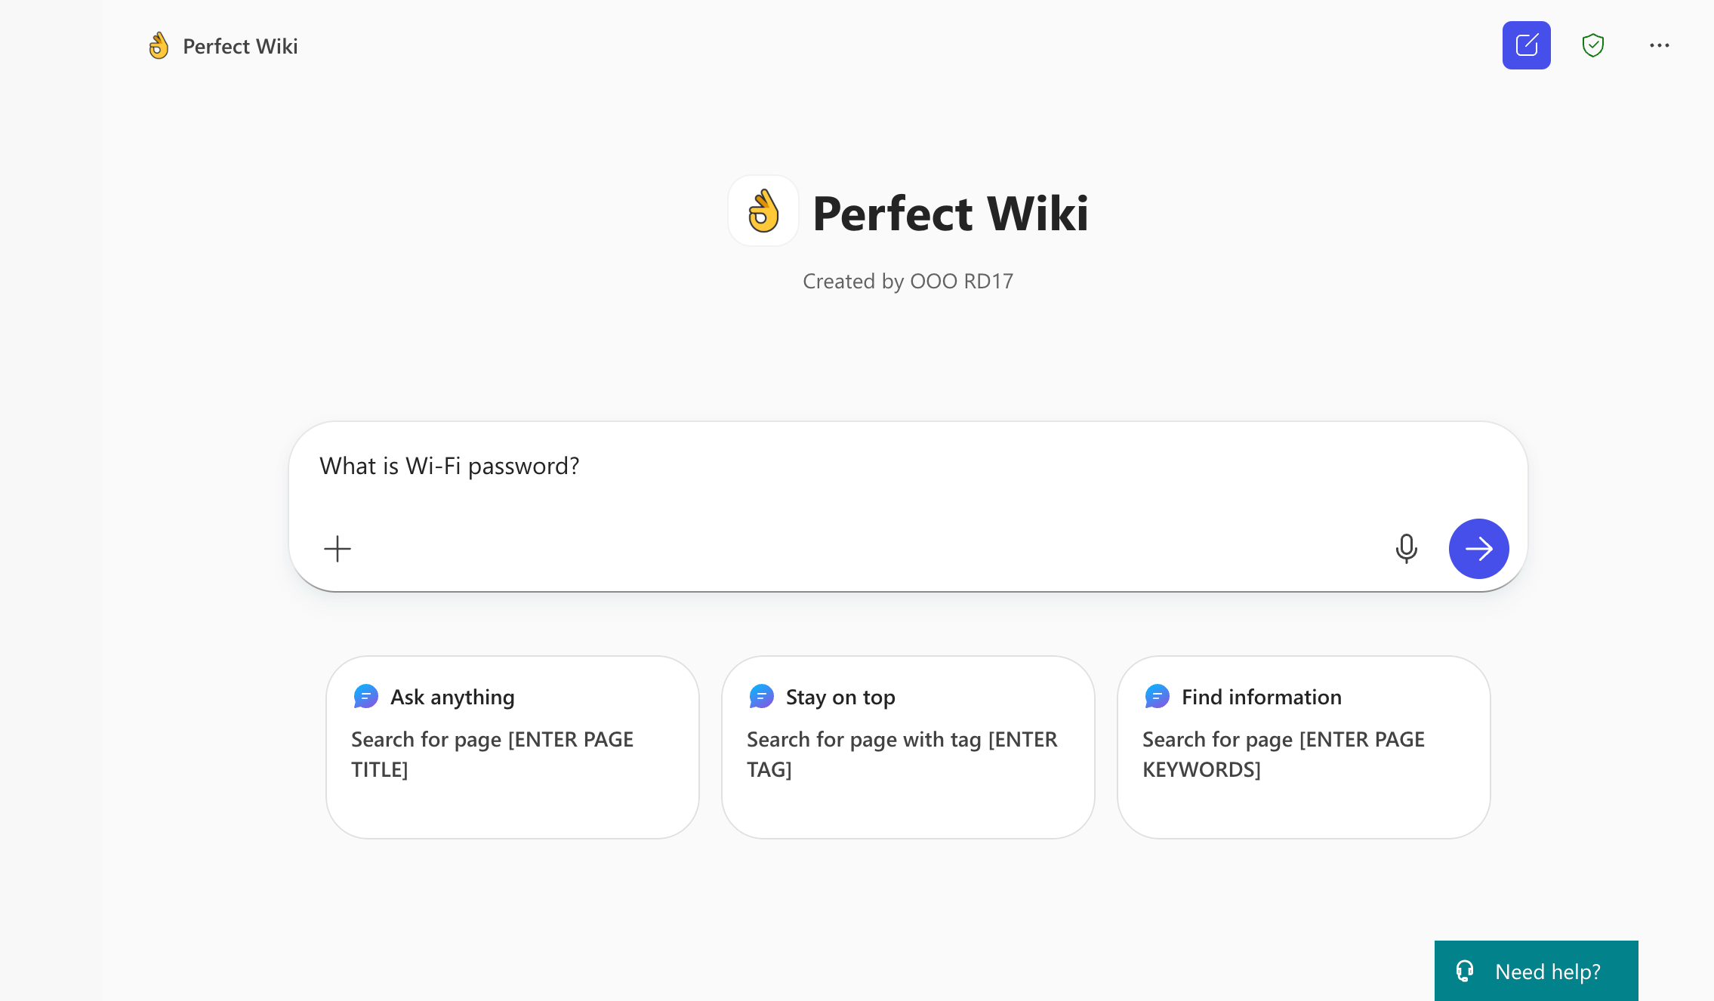Click the microphone icon for voice input
Screen dimensions: 1714x1001
[1406, 549]
